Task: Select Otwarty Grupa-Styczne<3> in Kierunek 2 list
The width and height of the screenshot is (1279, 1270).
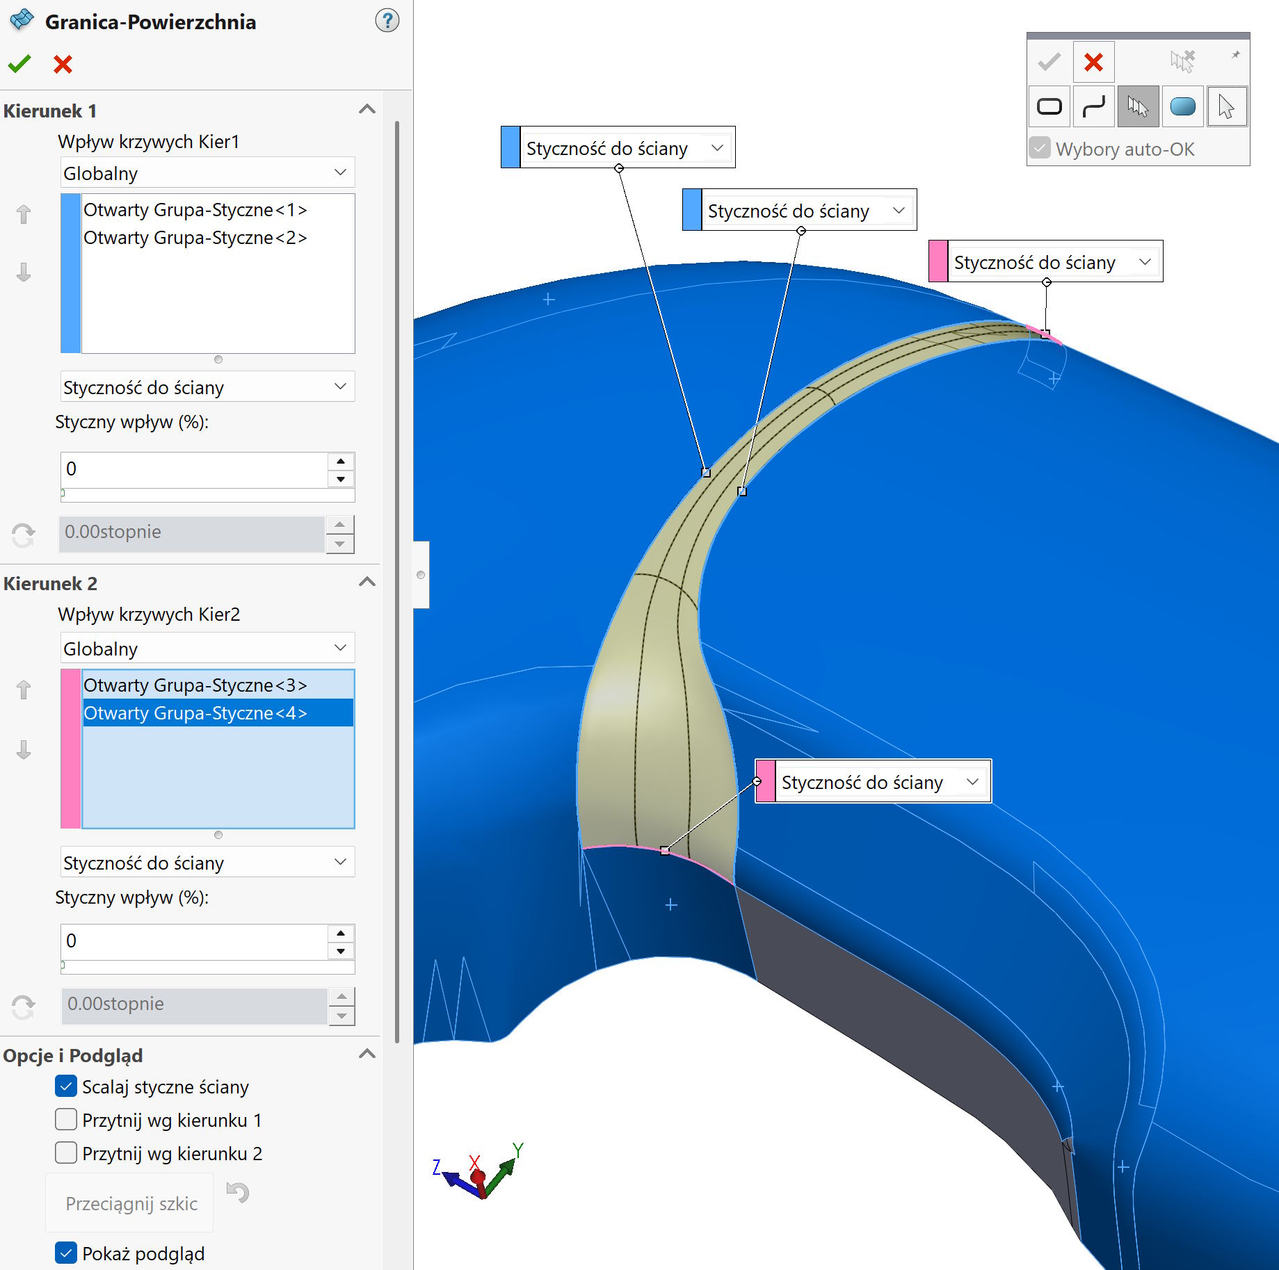Action: tap(195, 685)
